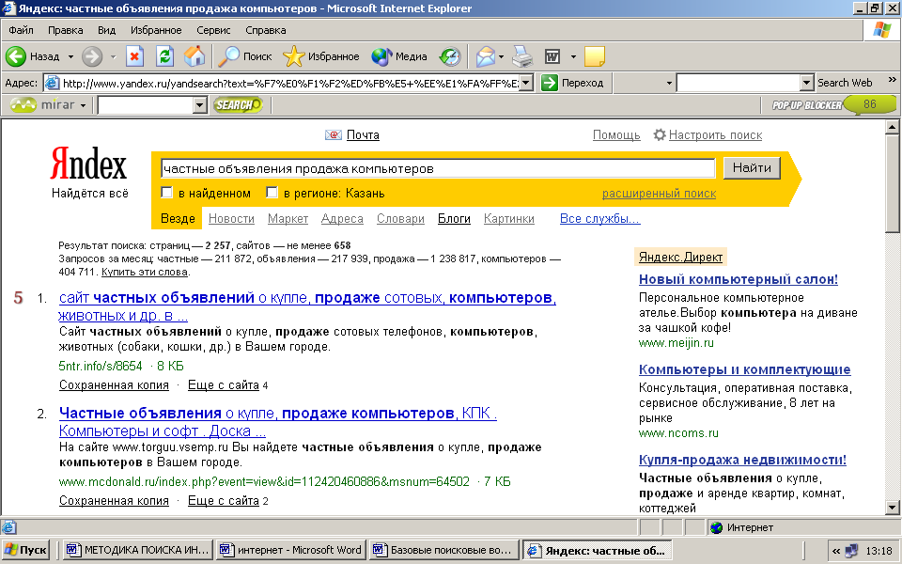This screenshot has height=564, width=902.
Task: Open the mirar menu dropdown arrow
Action: point(83,105)
